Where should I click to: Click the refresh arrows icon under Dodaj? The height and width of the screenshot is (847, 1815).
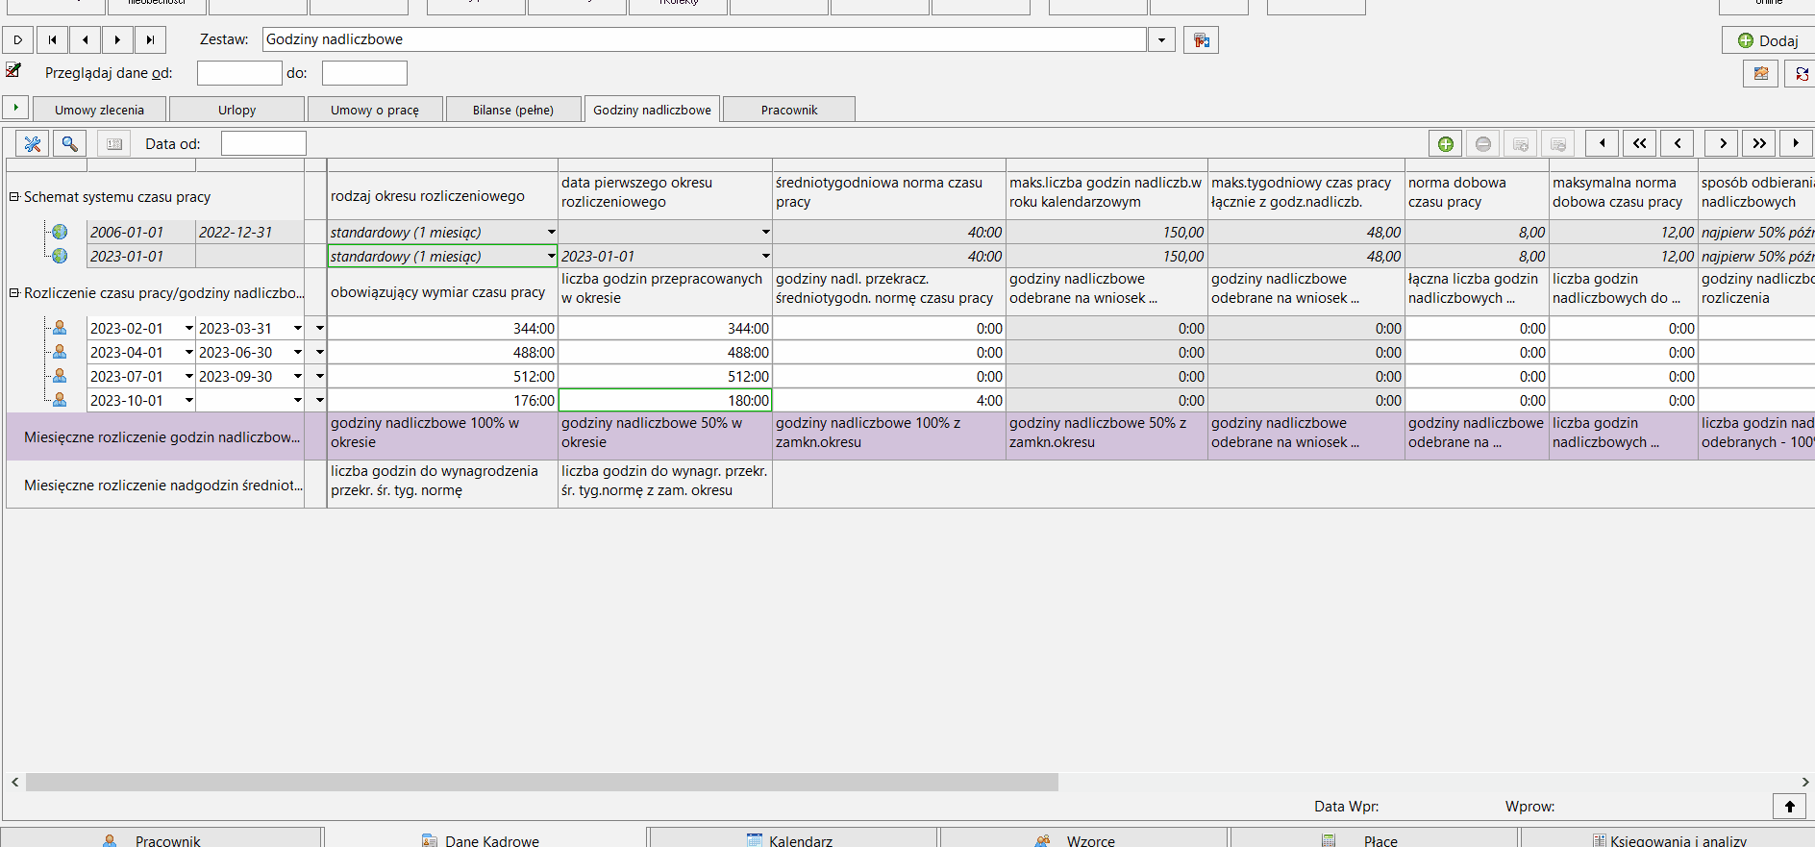coord(1800,73)
